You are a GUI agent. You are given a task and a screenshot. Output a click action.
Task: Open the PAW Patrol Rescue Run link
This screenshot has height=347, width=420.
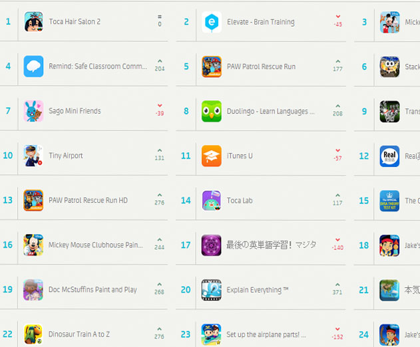[261, 66]
